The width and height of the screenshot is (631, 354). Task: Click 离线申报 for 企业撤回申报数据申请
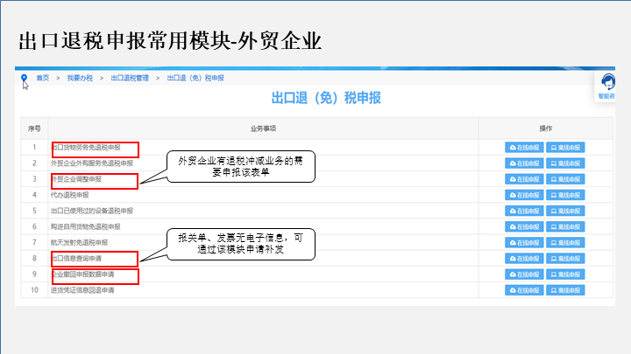coord(565,274)
